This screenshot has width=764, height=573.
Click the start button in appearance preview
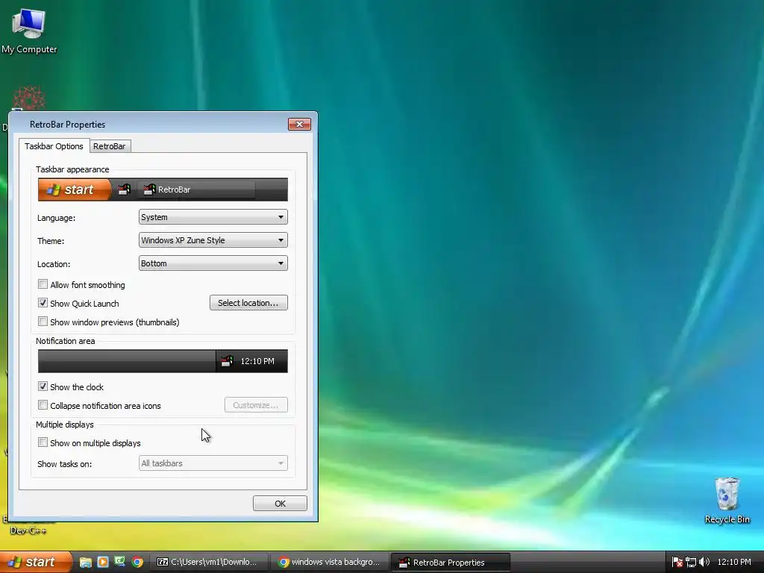pos(75,190)
